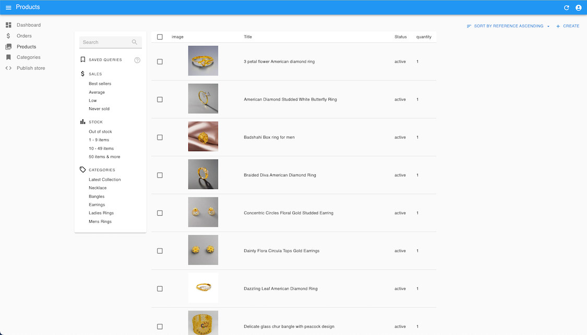Image resolution: width=587 pixels, height=335 pixels.
Task: Open the Badshahi Box ring thumbnail
Action: pos(203,137)
